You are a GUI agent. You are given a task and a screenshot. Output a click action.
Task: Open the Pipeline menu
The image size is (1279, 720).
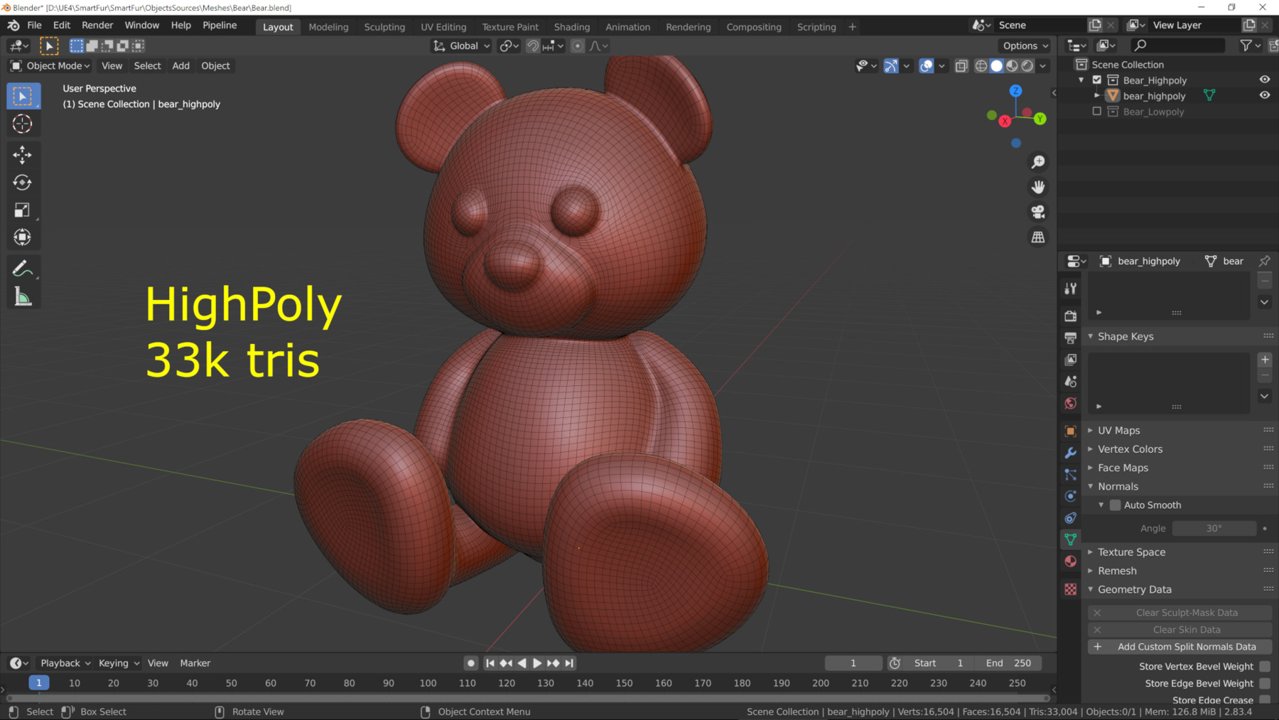(x=220, y=25)
